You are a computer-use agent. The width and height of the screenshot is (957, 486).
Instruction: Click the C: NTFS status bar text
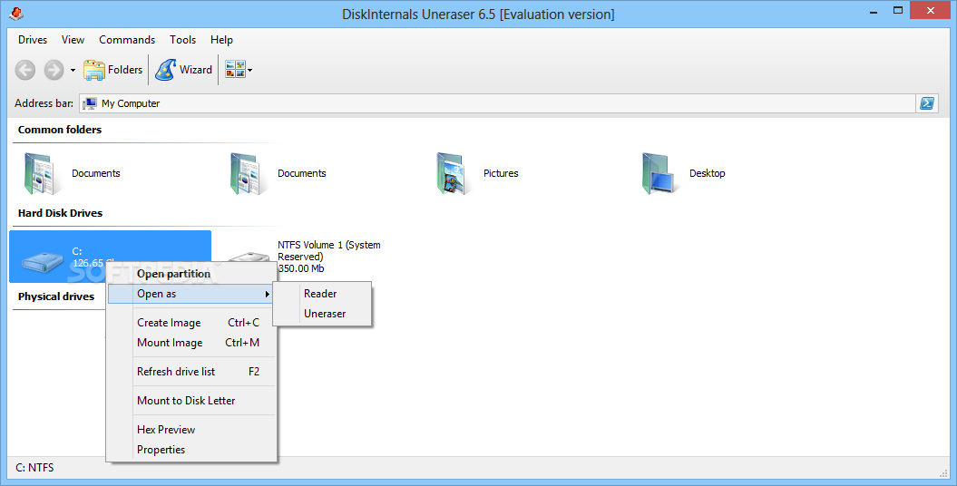point(34,468)
